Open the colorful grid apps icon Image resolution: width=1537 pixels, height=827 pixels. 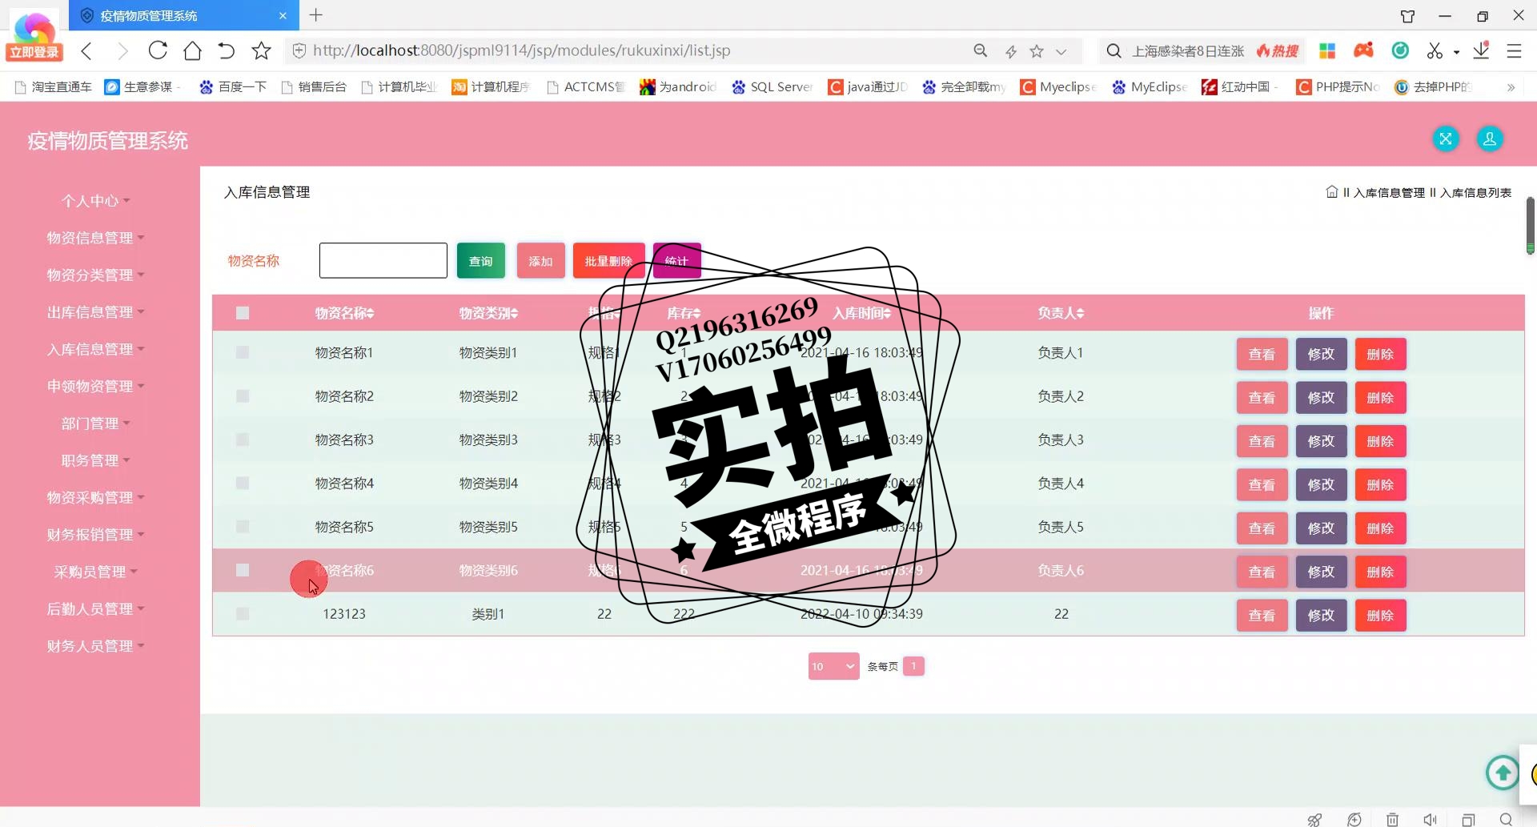pos(1327,51)
